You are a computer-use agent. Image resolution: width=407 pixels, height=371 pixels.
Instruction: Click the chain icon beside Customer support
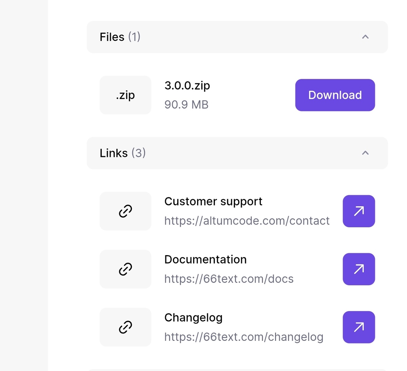pos(125,211)
